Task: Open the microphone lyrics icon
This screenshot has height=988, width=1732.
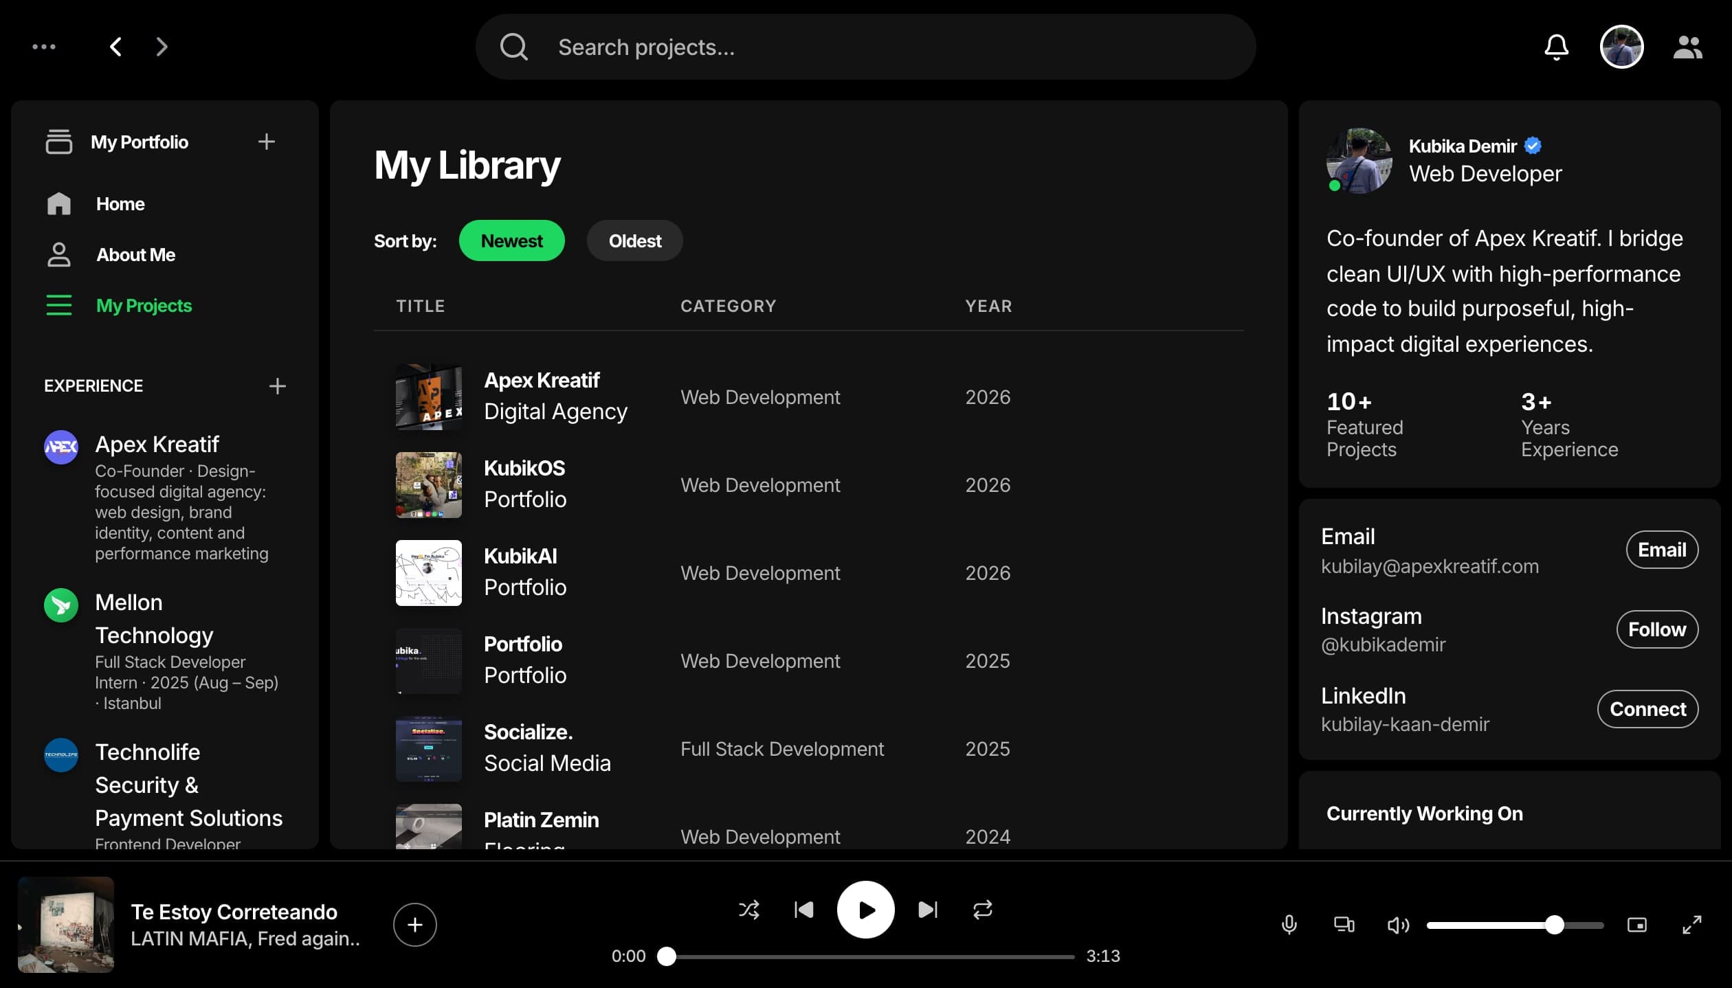Action: click(x=1289, y=925)
